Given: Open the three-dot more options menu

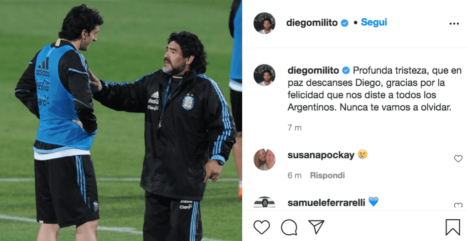Looking at the screenshot, I should click(454, 24).
